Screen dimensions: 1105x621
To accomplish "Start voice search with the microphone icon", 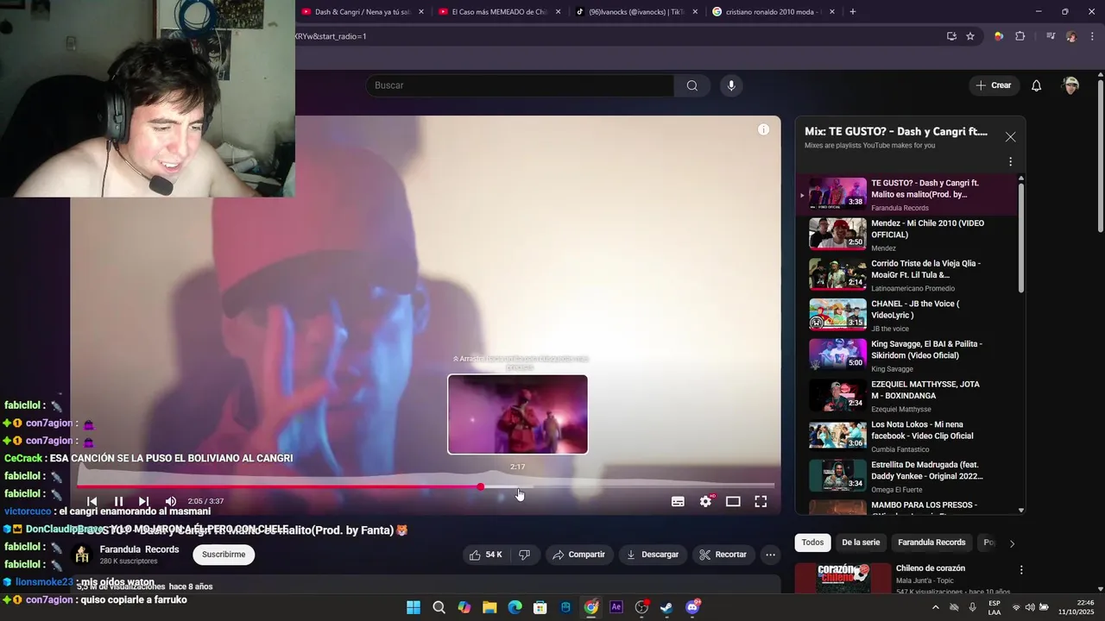I will click(x=731, y=85).
